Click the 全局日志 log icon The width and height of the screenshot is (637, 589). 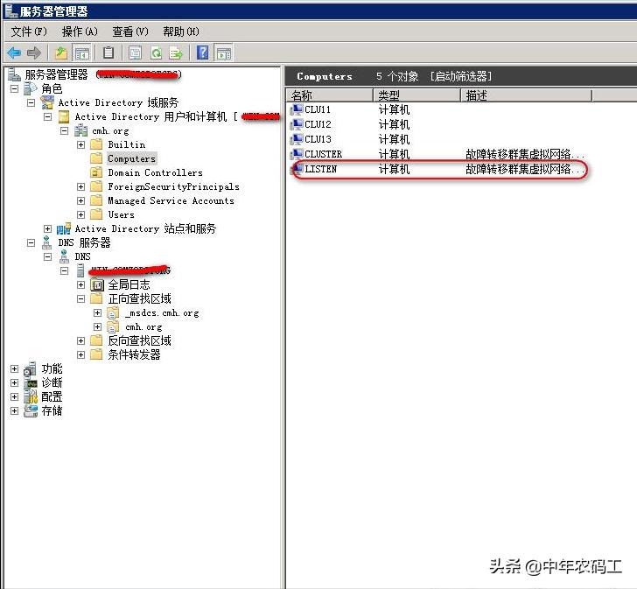coord(96,284)
